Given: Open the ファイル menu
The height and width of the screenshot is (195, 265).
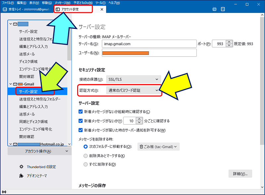Looking at the screenshot, I should pyautogui.click(x=8, y=3).
